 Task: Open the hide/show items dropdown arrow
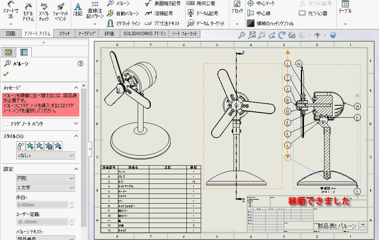coord(325,36)
